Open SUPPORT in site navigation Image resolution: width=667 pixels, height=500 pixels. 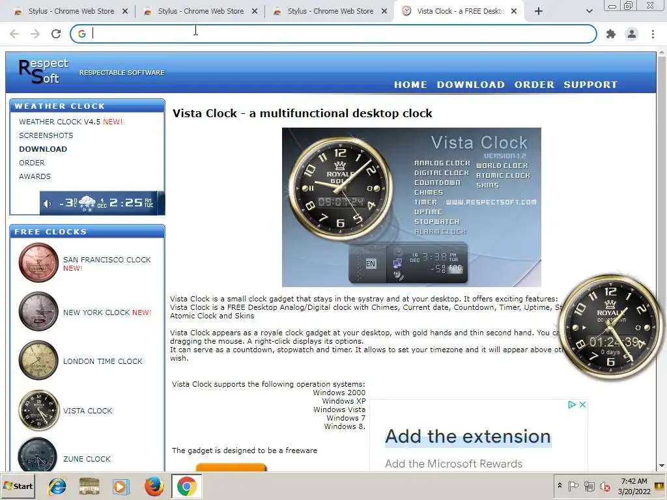[590, 85]
